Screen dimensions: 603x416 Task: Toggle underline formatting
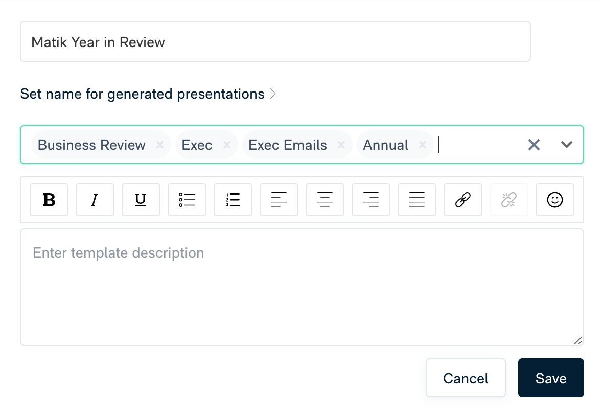click(x=141, y=200)
